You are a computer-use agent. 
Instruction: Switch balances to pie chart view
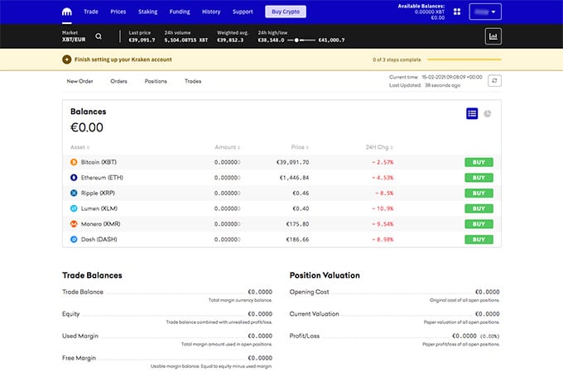tap(487, 113)
